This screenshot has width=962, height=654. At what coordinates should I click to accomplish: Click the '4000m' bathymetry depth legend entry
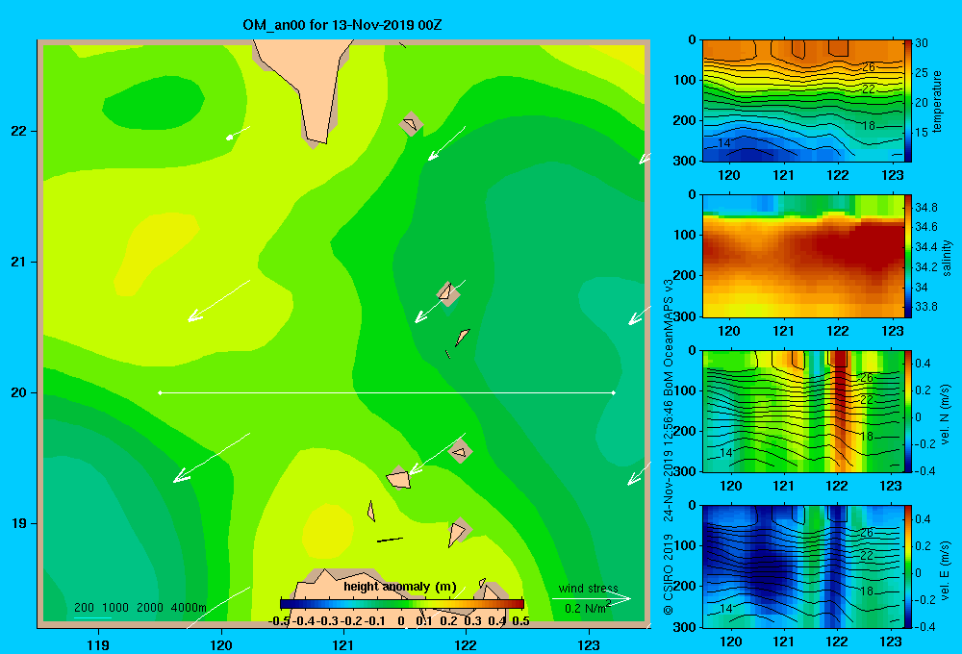pos(189,608)
